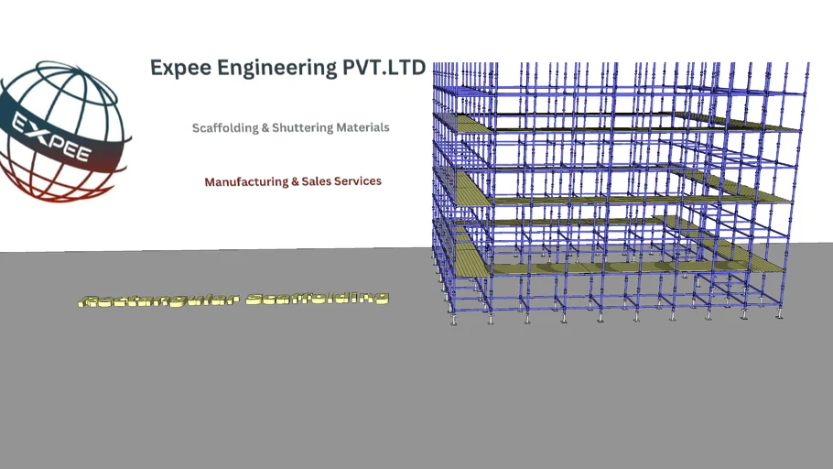Select the word Shuttering in the gray tagline
This screenshot has width=833, height=469.
coord(303,127)
